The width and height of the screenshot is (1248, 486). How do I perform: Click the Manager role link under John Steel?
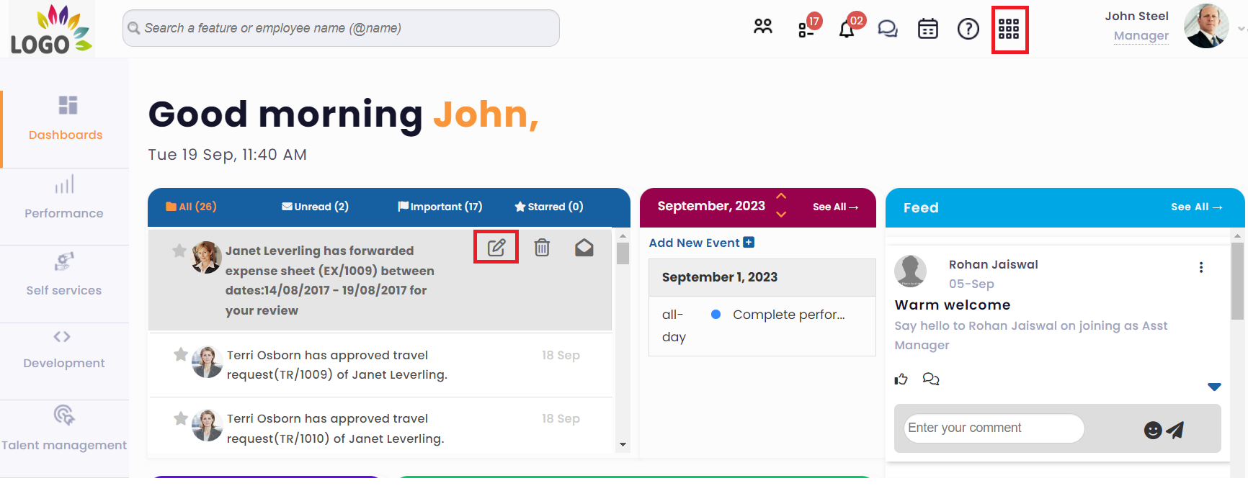(1141, 36)
